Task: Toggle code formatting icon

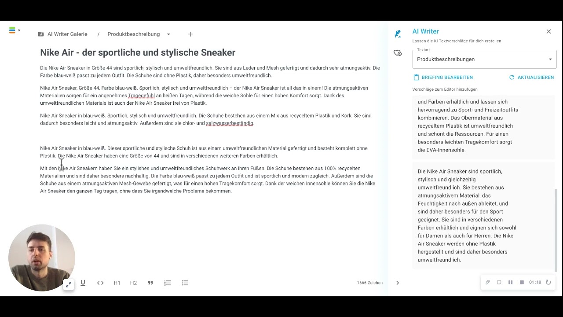Action: tap(100, 283)
